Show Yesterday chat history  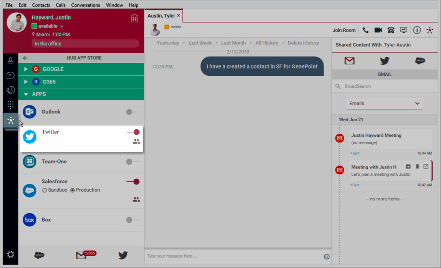[x=168, y=43]
